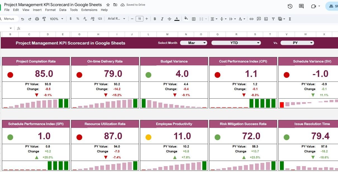Select the Paint format tool

click(x=44, y=19)
